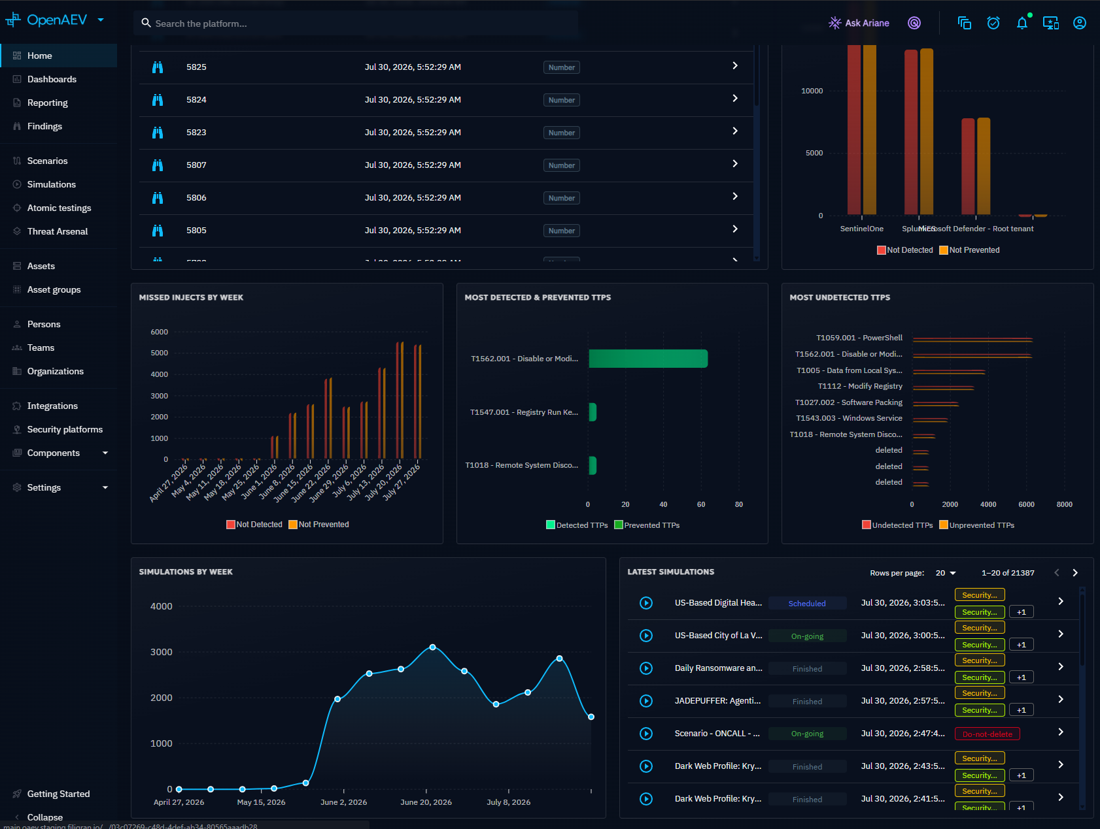
Task: Click the Do-not-delete tag
Action: click(x=988, y=734)
